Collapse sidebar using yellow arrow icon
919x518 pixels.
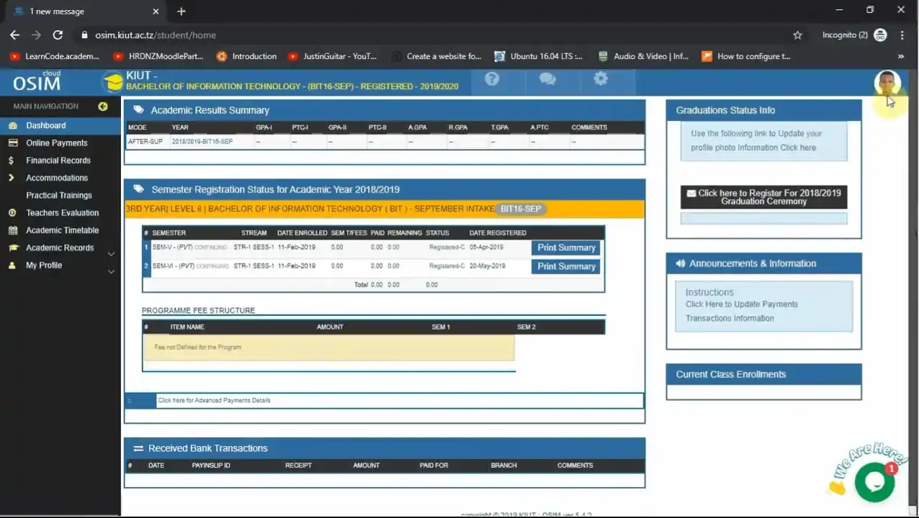click(x=103, y=106)
